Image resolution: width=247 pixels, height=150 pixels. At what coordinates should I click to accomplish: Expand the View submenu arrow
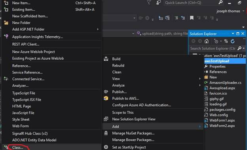(200, 78)
